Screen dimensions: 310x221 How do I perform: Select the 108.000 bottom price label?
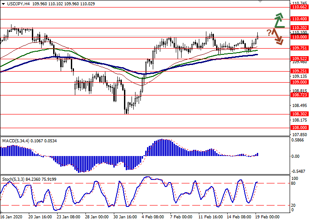(x=299, y=128)
